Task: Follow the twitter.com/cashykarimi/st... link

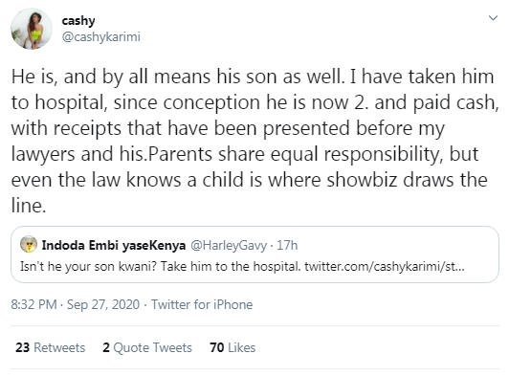Action: coord(385,267)
